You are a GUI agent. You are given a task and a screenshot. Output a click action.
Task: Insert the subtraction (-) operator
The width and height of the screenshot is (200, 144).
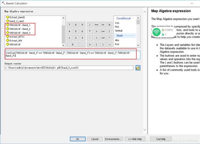tap(90, 38)
